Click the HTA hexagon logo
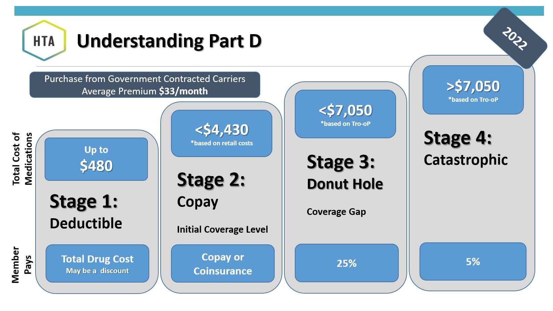Viewport: 553px width, 311px height. tap(44, 41)
